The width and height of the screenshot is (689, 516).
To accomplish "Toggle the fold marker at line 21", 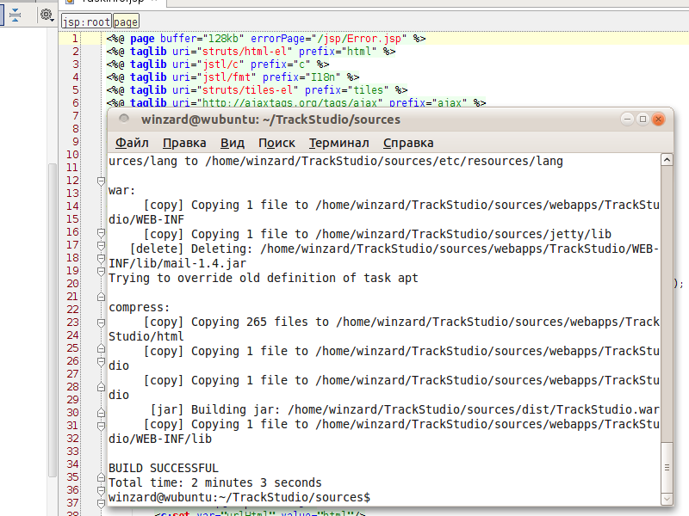I will click(x=101, y=297).
